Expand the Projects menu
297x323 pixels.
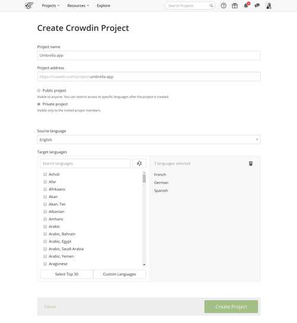tap(50, 5)
